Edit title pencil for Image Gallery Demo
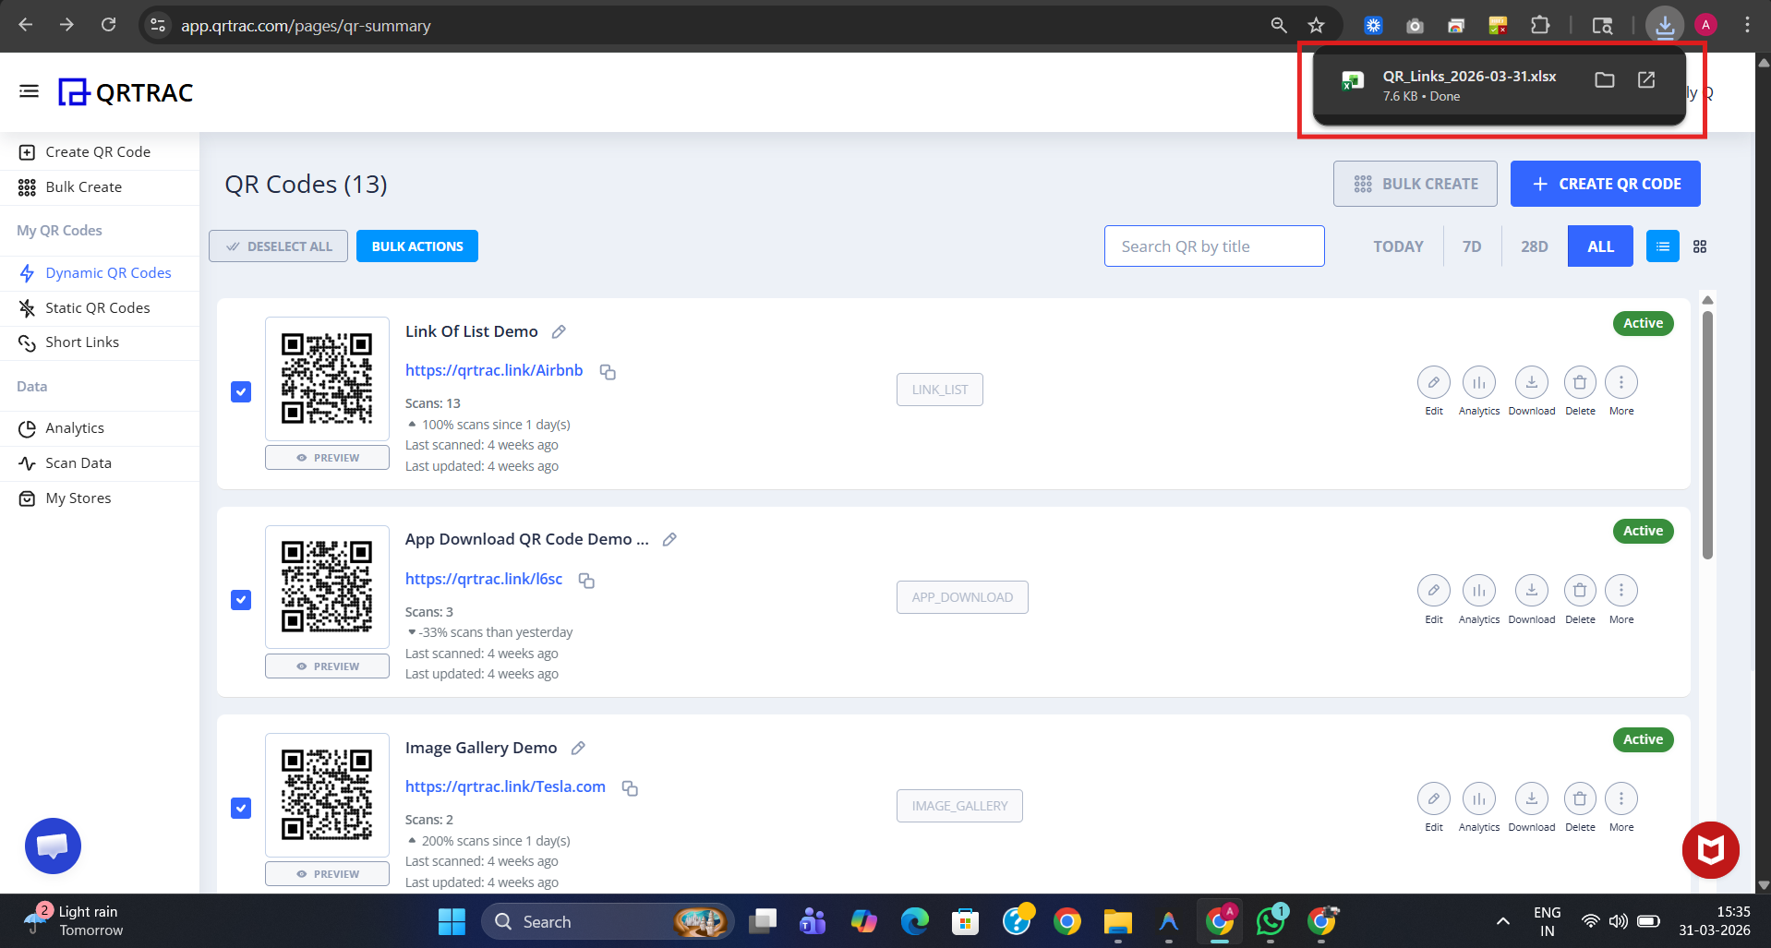The width and height of the screenshot is (1771, 948). (x=578, y=749)
